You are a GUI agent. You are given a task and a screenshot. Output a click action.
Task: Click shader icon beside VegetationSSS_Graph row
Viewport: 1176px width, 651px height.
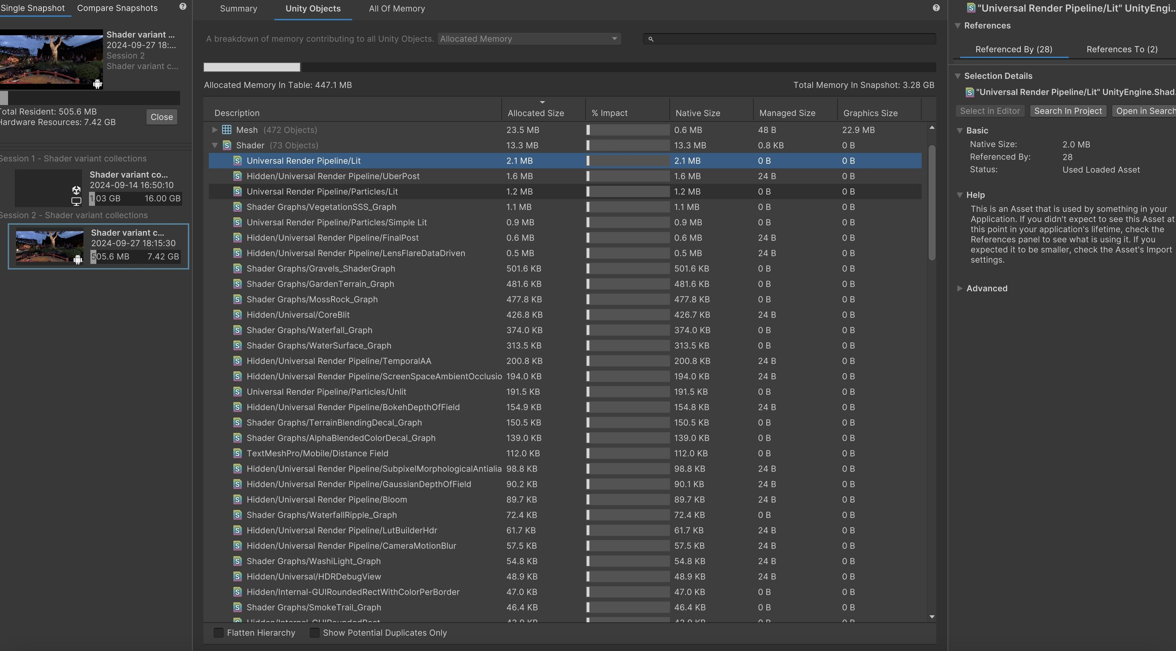pyautogui.click(x=237, y=207)
